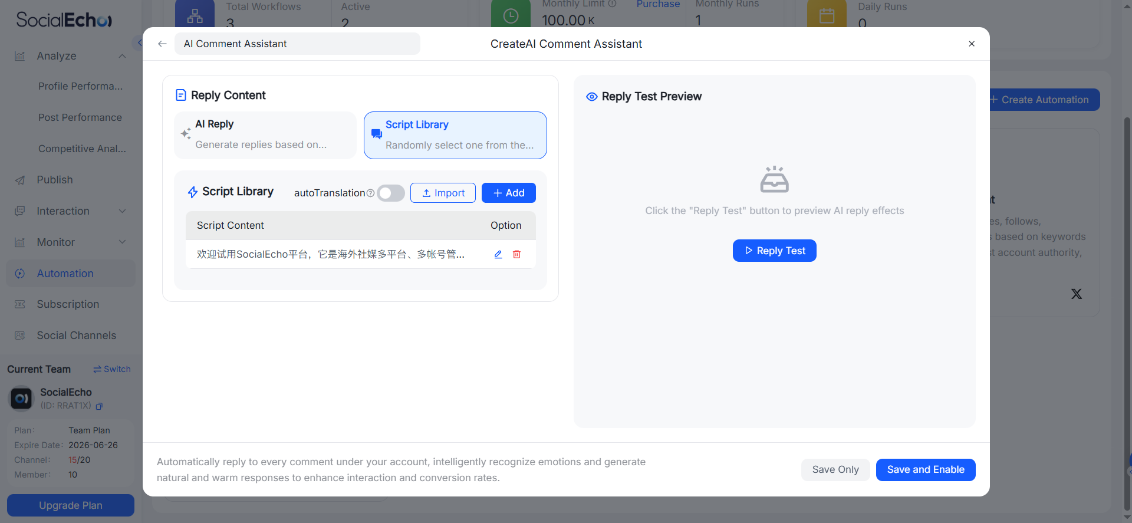Image resolution: width=1132 pixels, height=523 pixels.
Task: Open the SocialEcho logo home
Action: (64, 20)
